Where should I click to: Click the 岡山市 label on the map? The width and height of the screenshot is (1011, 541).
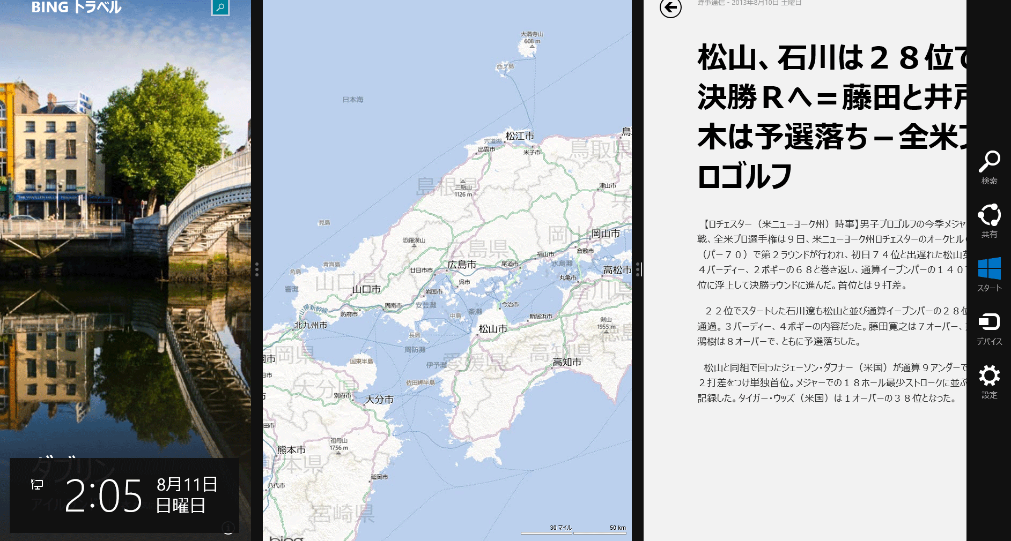click(x=606, y=234)
